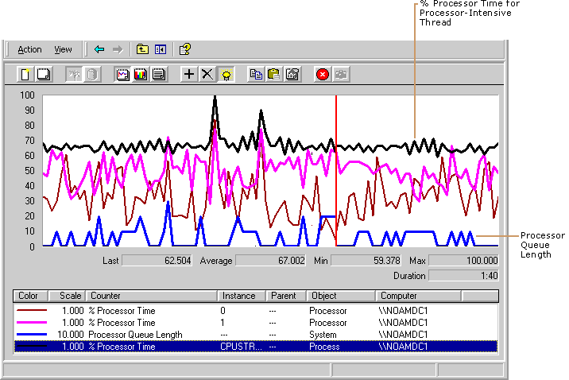This screenshot has width=569, height=380.
Task: Switch to View Chart mode
Action: click(123, 75)
